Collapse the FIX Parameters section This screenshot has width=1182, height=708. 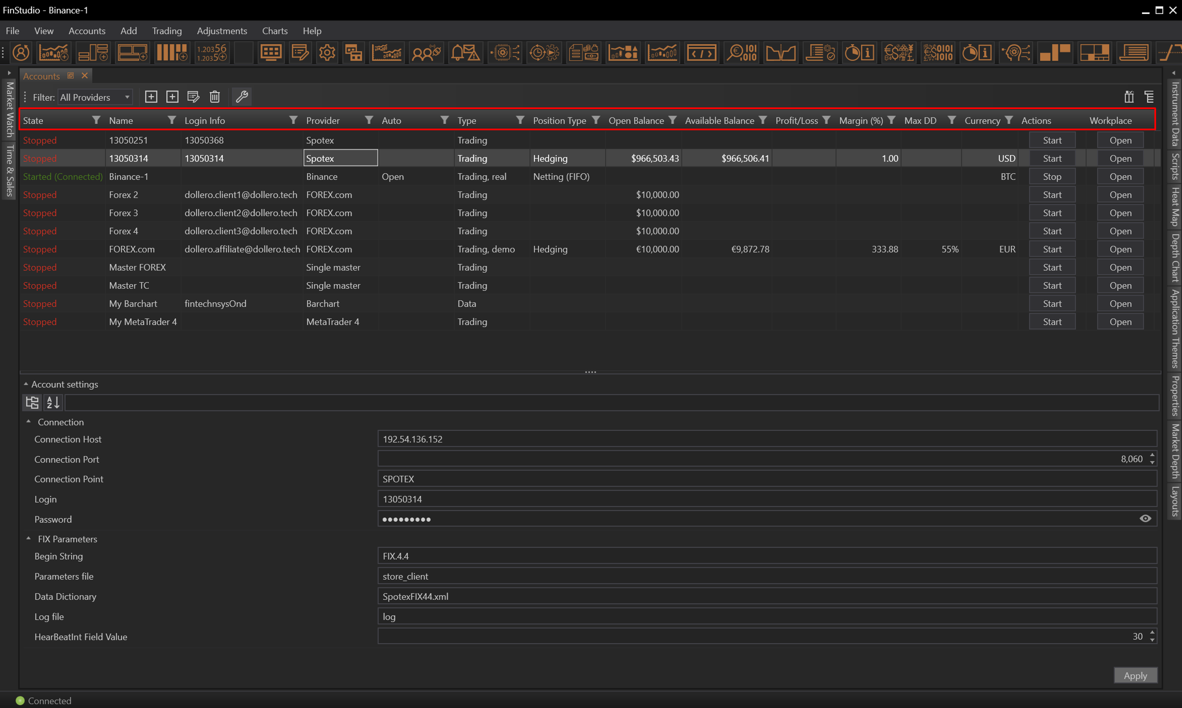[29, 539]
